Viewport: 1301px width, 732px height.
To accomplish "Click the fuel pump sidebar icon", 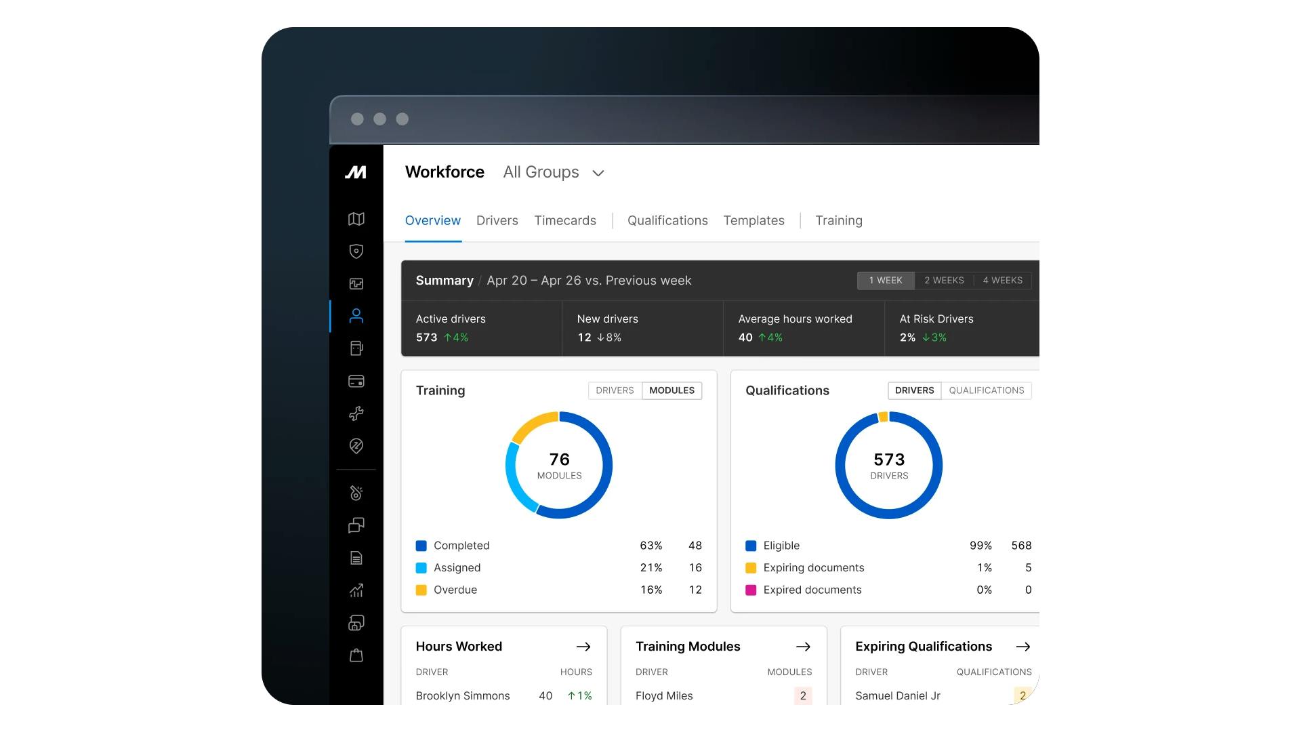I will pyautogui.click(x=356, y=348).
